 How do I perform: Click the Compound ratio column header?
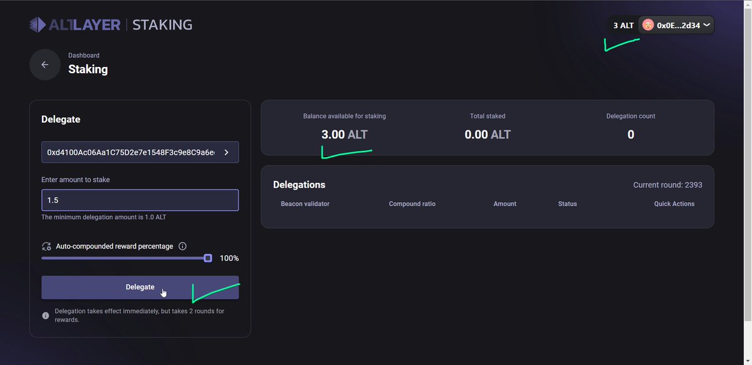coord(412,204)
